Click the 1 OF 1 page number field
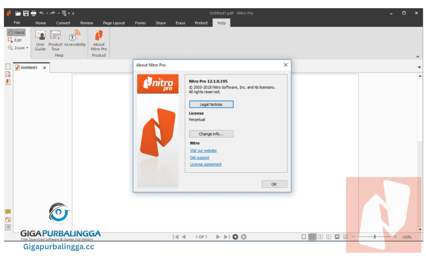 tap(201, 237)
